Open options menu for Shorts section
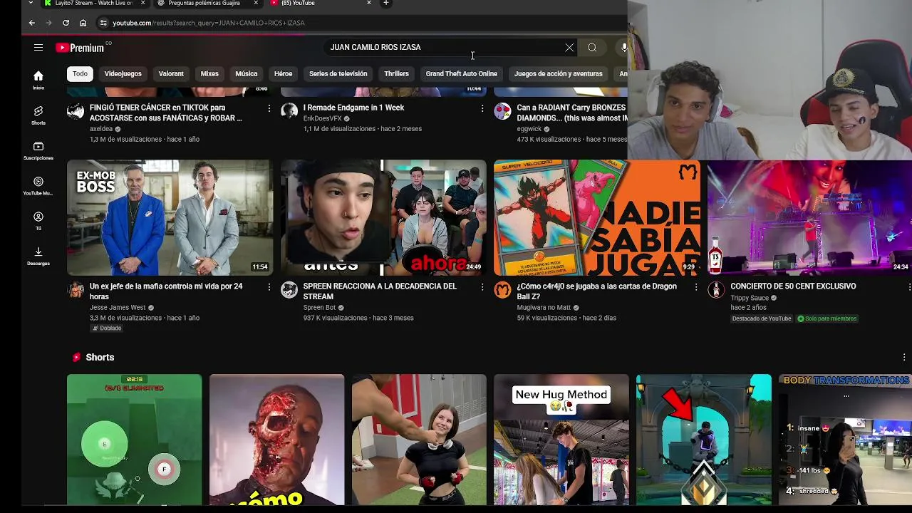This screenshot has width=912, height=513. [904, 357]
